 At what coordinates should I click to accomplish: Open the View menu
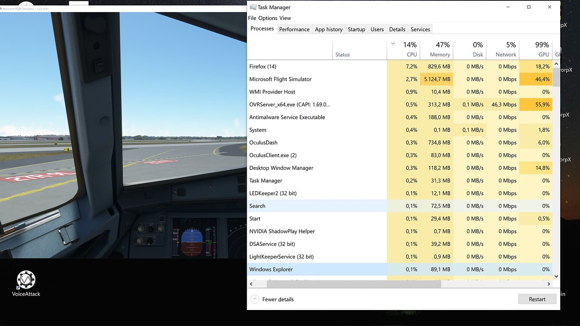[285, 18]
